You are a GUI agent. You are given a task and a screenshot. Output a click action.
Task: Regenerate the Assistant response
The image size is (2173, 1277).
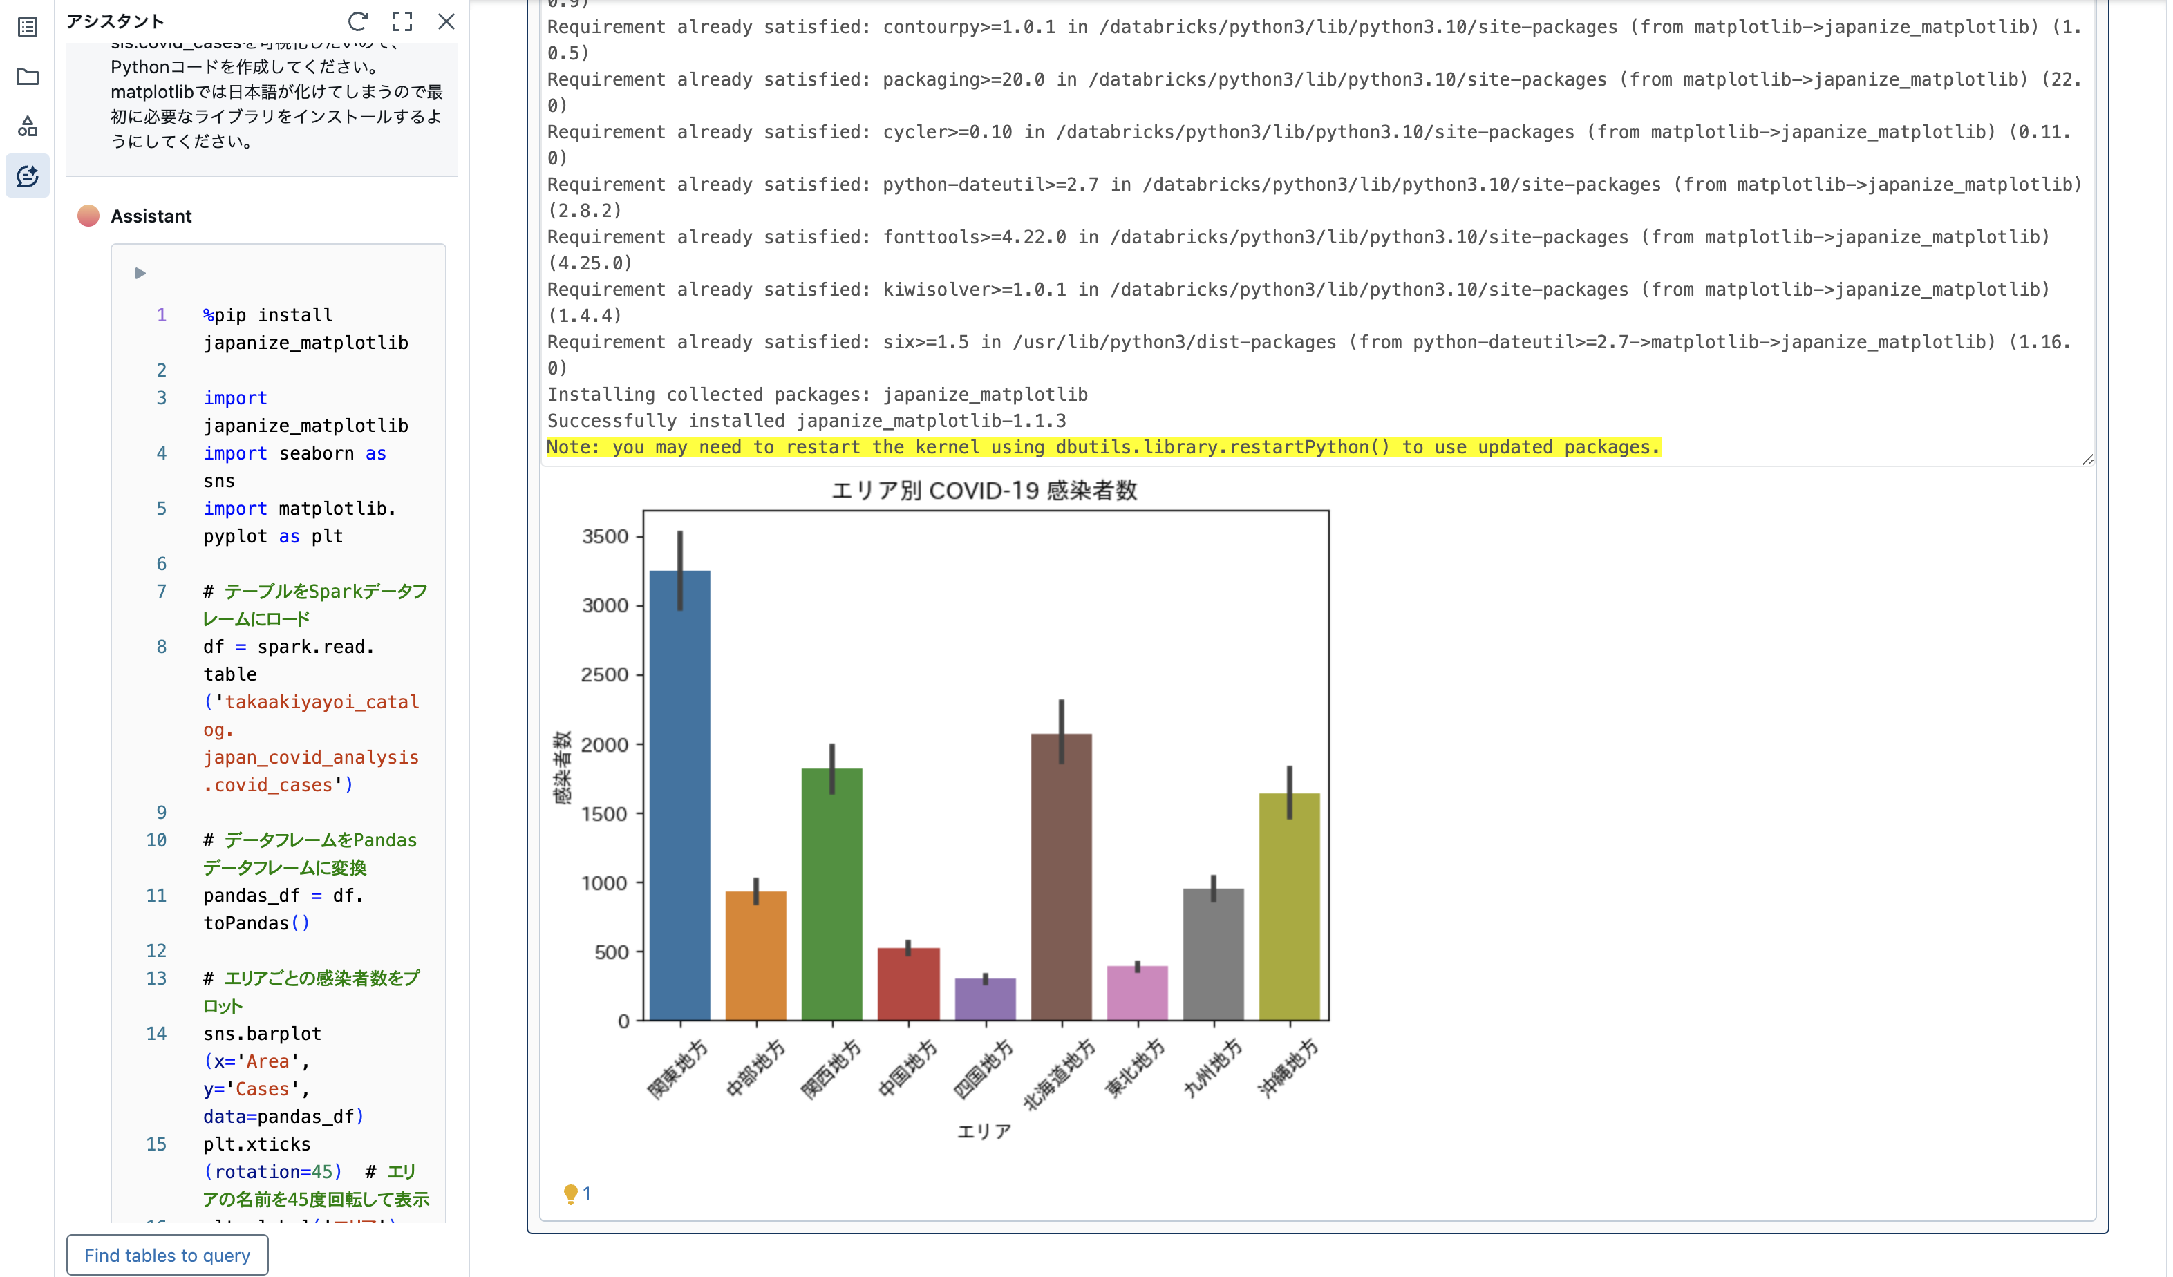pos(359,21)
